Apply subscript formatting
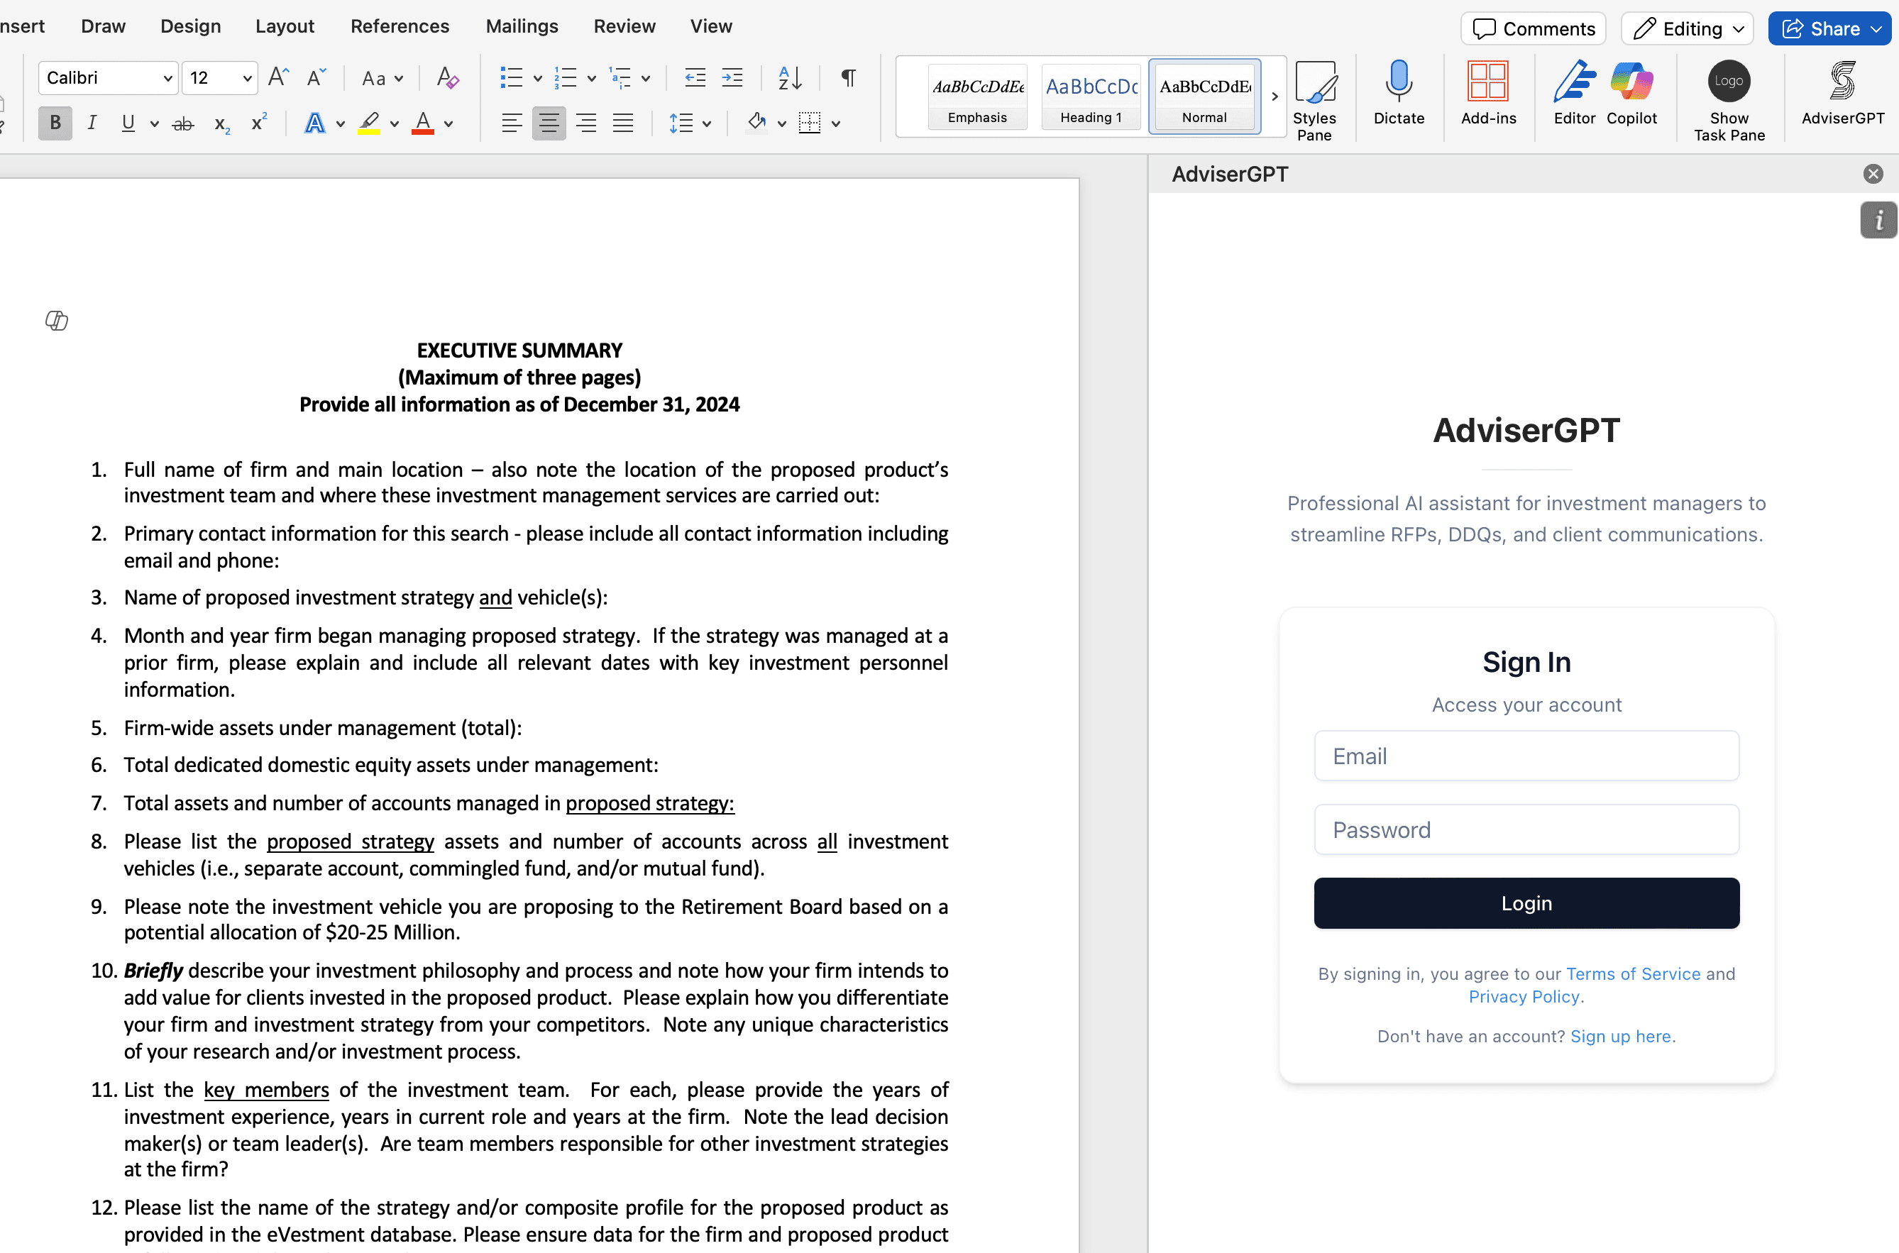 coord(222,124)
